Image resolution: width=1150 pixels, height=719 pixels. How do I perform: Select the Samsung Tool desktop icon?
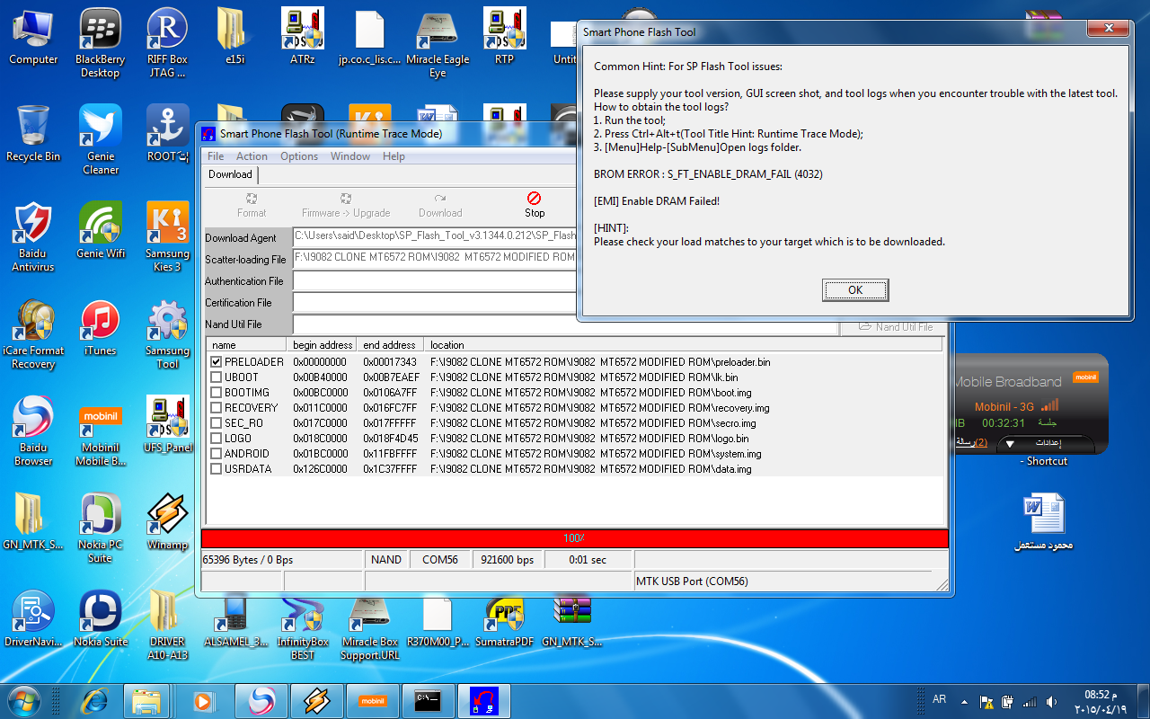pyautogui.click(x=168, y=334)
